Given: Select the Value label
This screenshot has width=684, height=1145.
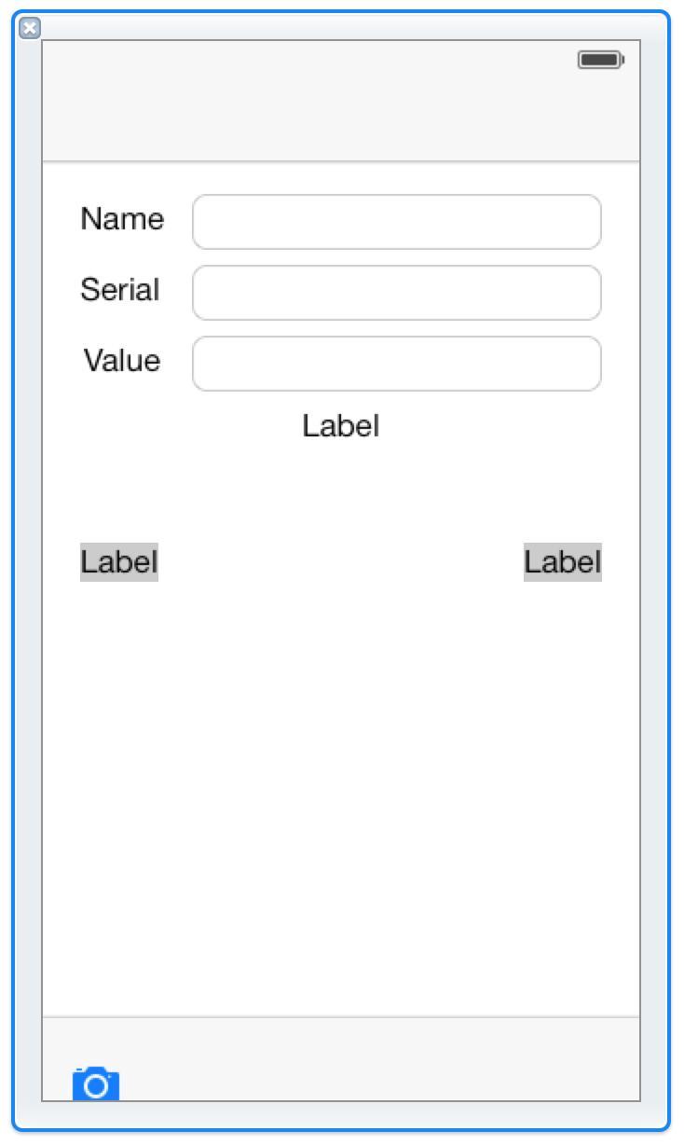Looking at the screenshot, I should (122, 360).
